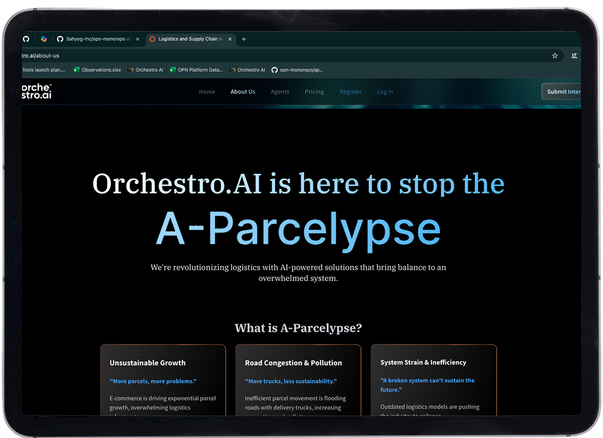This screenshot has height=438, width=603.
Task: Click the "We're revolutionizing logistics" paragraph
Action: coord(298,273)
